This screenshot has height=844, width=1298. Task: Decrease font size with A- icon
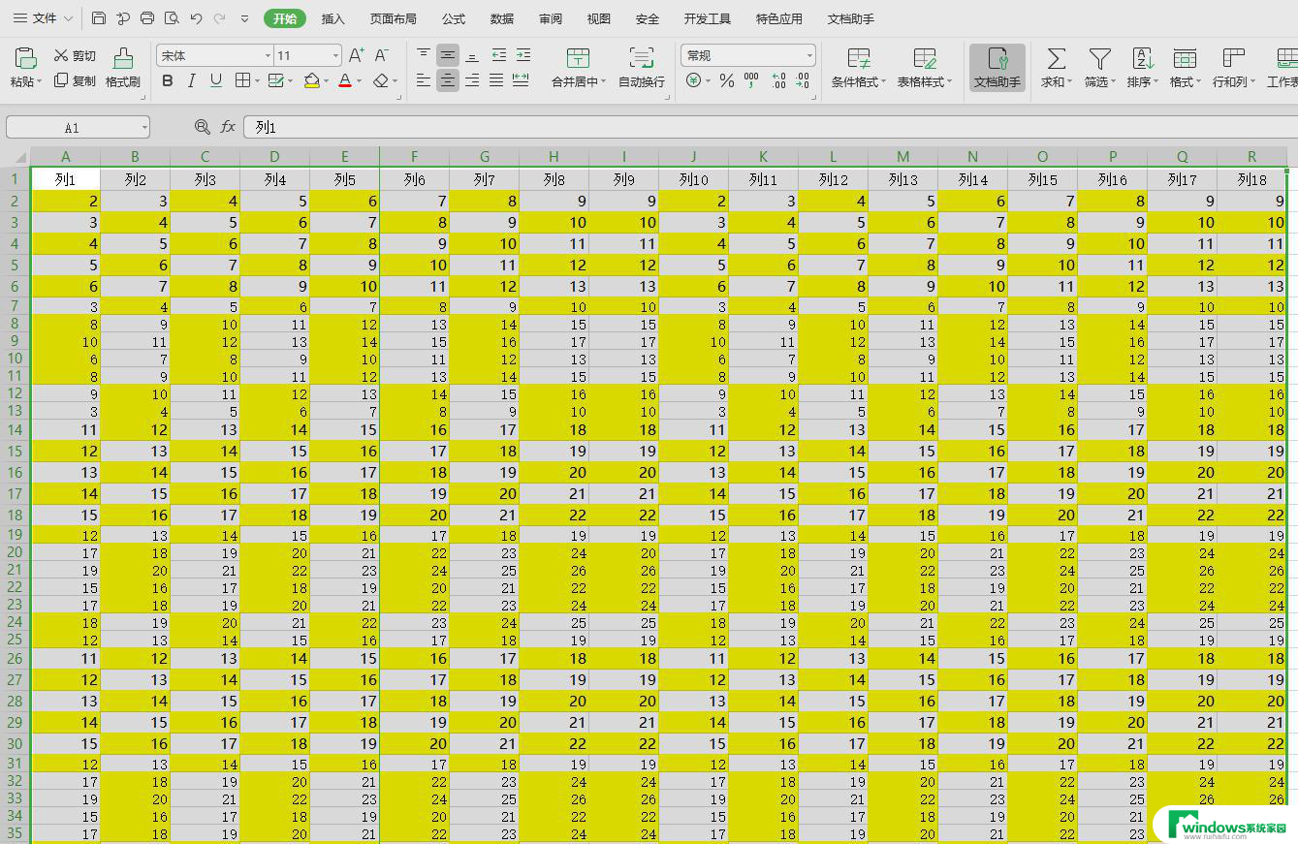coord(382,55)
